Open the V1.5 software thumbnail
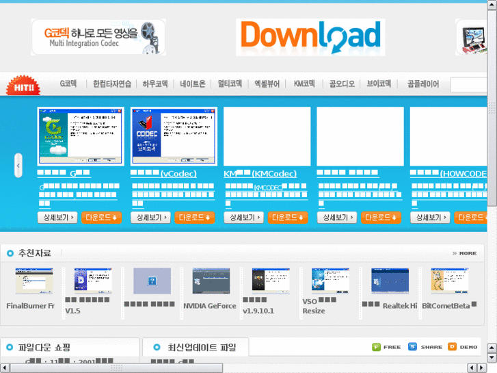Viewport: 497px width, 373px height. pos(93,279)
